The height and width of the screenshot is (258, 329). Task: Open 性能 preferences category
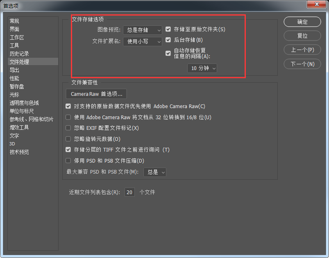tap(14, 78)
